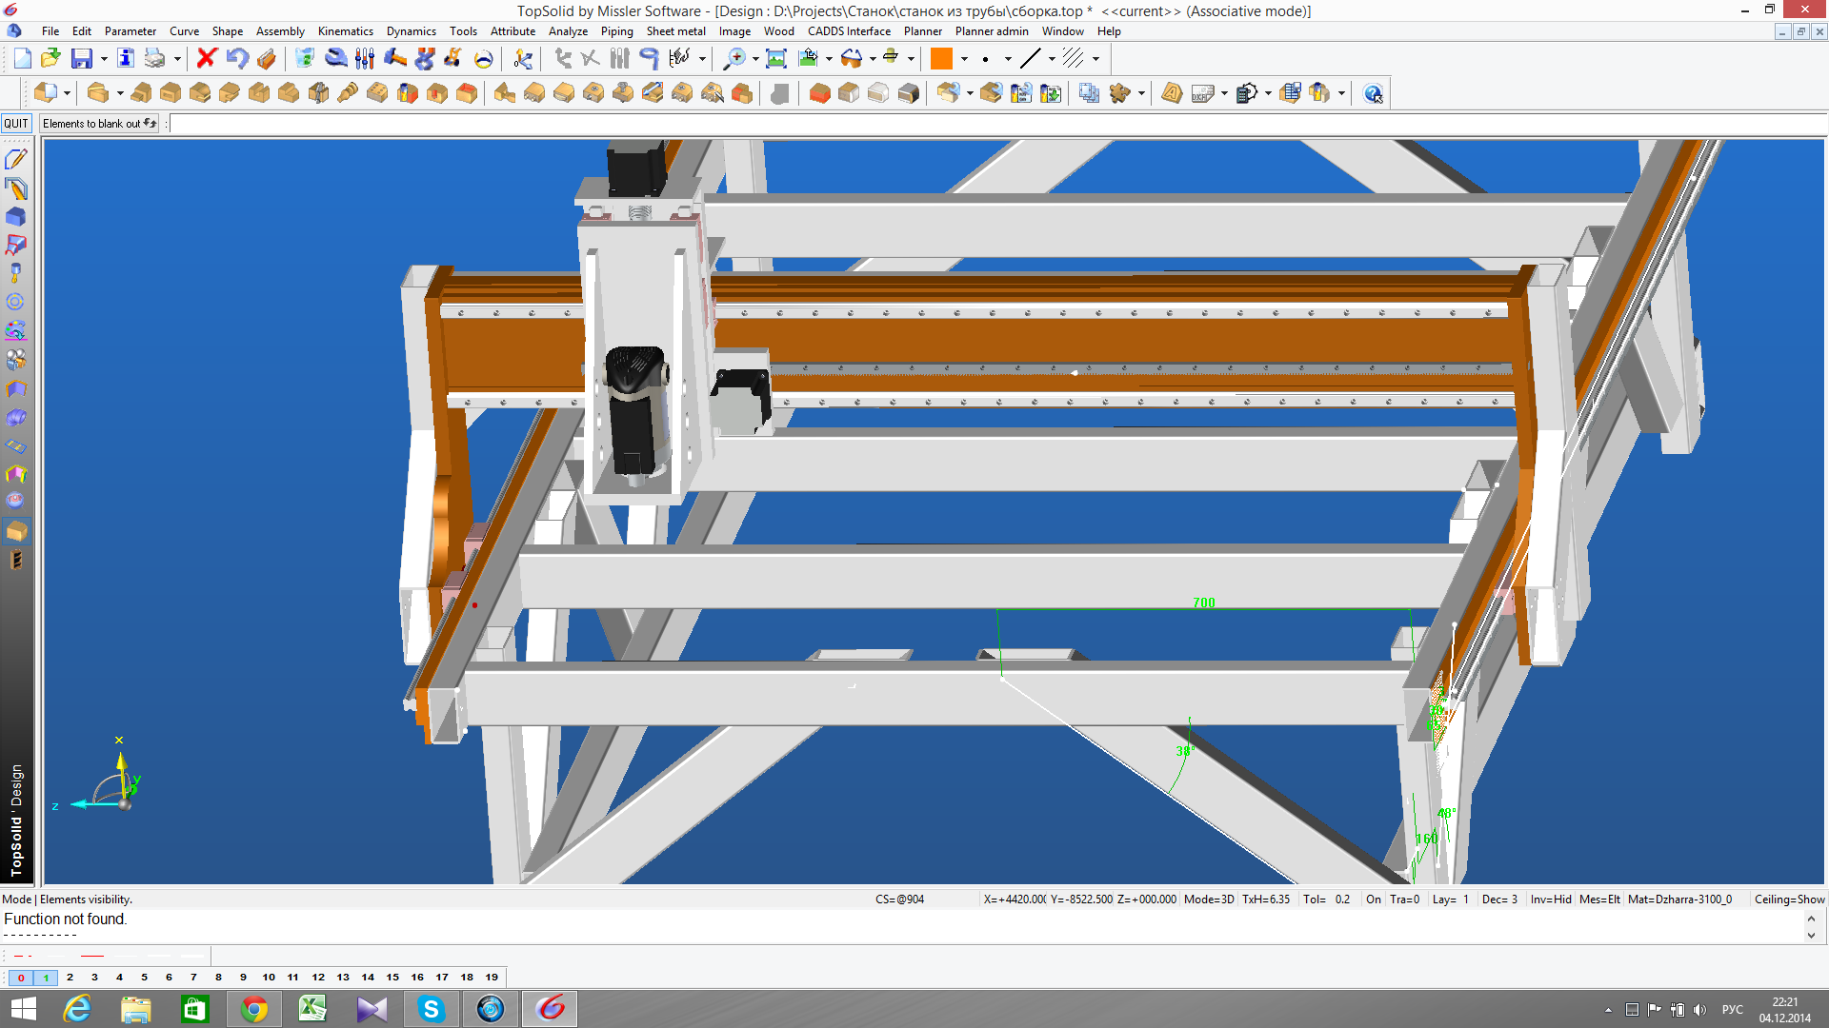The width and height of the screenshot is (1829, 1028).
Task: Select the sketch pencil tool in left sidebar
Action: [x=15, y=159]
